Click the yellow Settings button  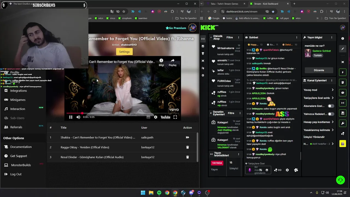click(x=124, y=51)
